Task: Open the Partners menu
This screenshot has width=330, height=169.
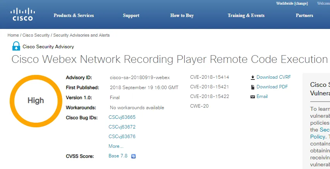Action: pyautogui.click(x=304, y=15)
